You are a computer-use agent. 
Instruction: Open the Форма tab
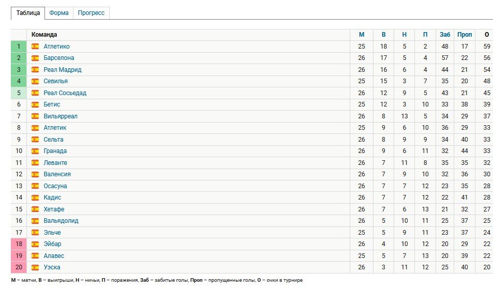(59, 13)
